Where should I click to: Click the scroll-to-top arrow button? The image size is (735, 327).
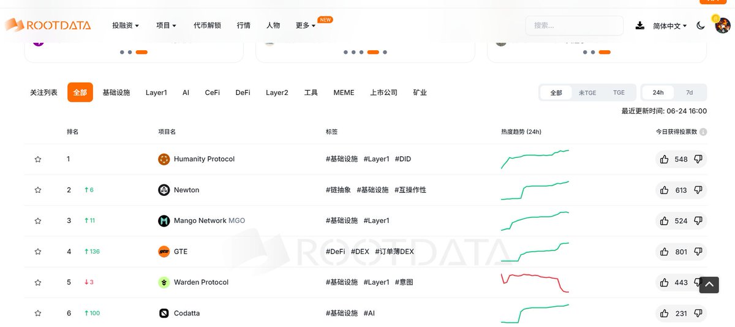[x=709, y=285]
